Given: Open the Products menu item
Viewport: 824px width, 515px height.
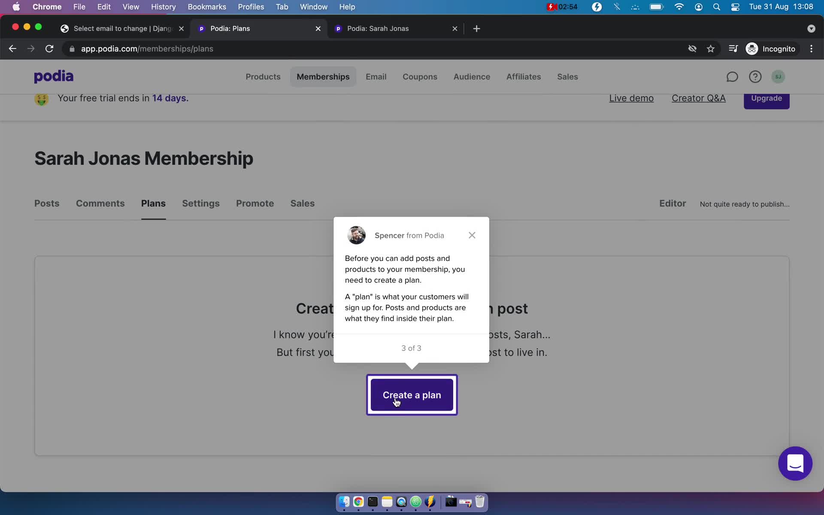Looking at the screenshot, I should pyautogui.click(x=263, y=76).
